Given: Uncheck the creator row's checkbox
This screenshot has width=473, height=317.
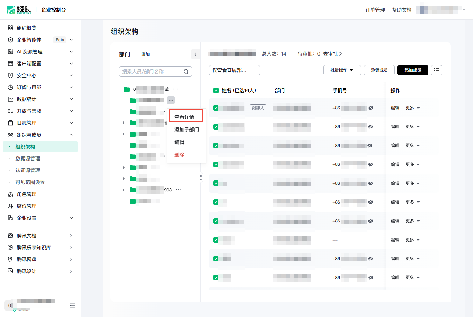Looking at the screenshot, I should [216, 108].
